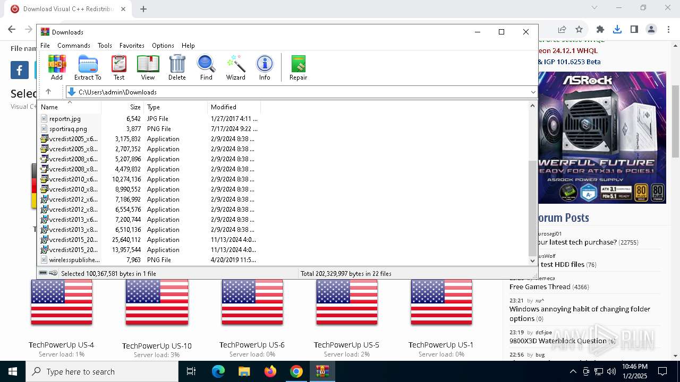Sort by Type column header

[x=176, y=107]
